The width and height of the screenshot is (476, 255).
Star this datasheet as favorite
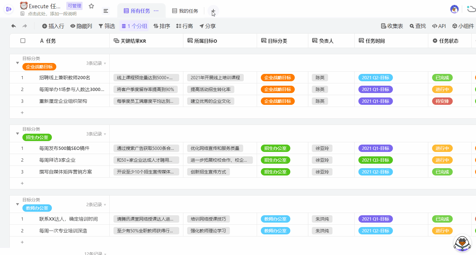91,6
